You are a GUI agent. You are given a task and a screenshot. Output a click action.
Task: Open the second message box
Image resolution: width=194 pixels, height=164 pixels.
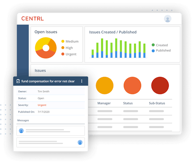coord(51,142)
